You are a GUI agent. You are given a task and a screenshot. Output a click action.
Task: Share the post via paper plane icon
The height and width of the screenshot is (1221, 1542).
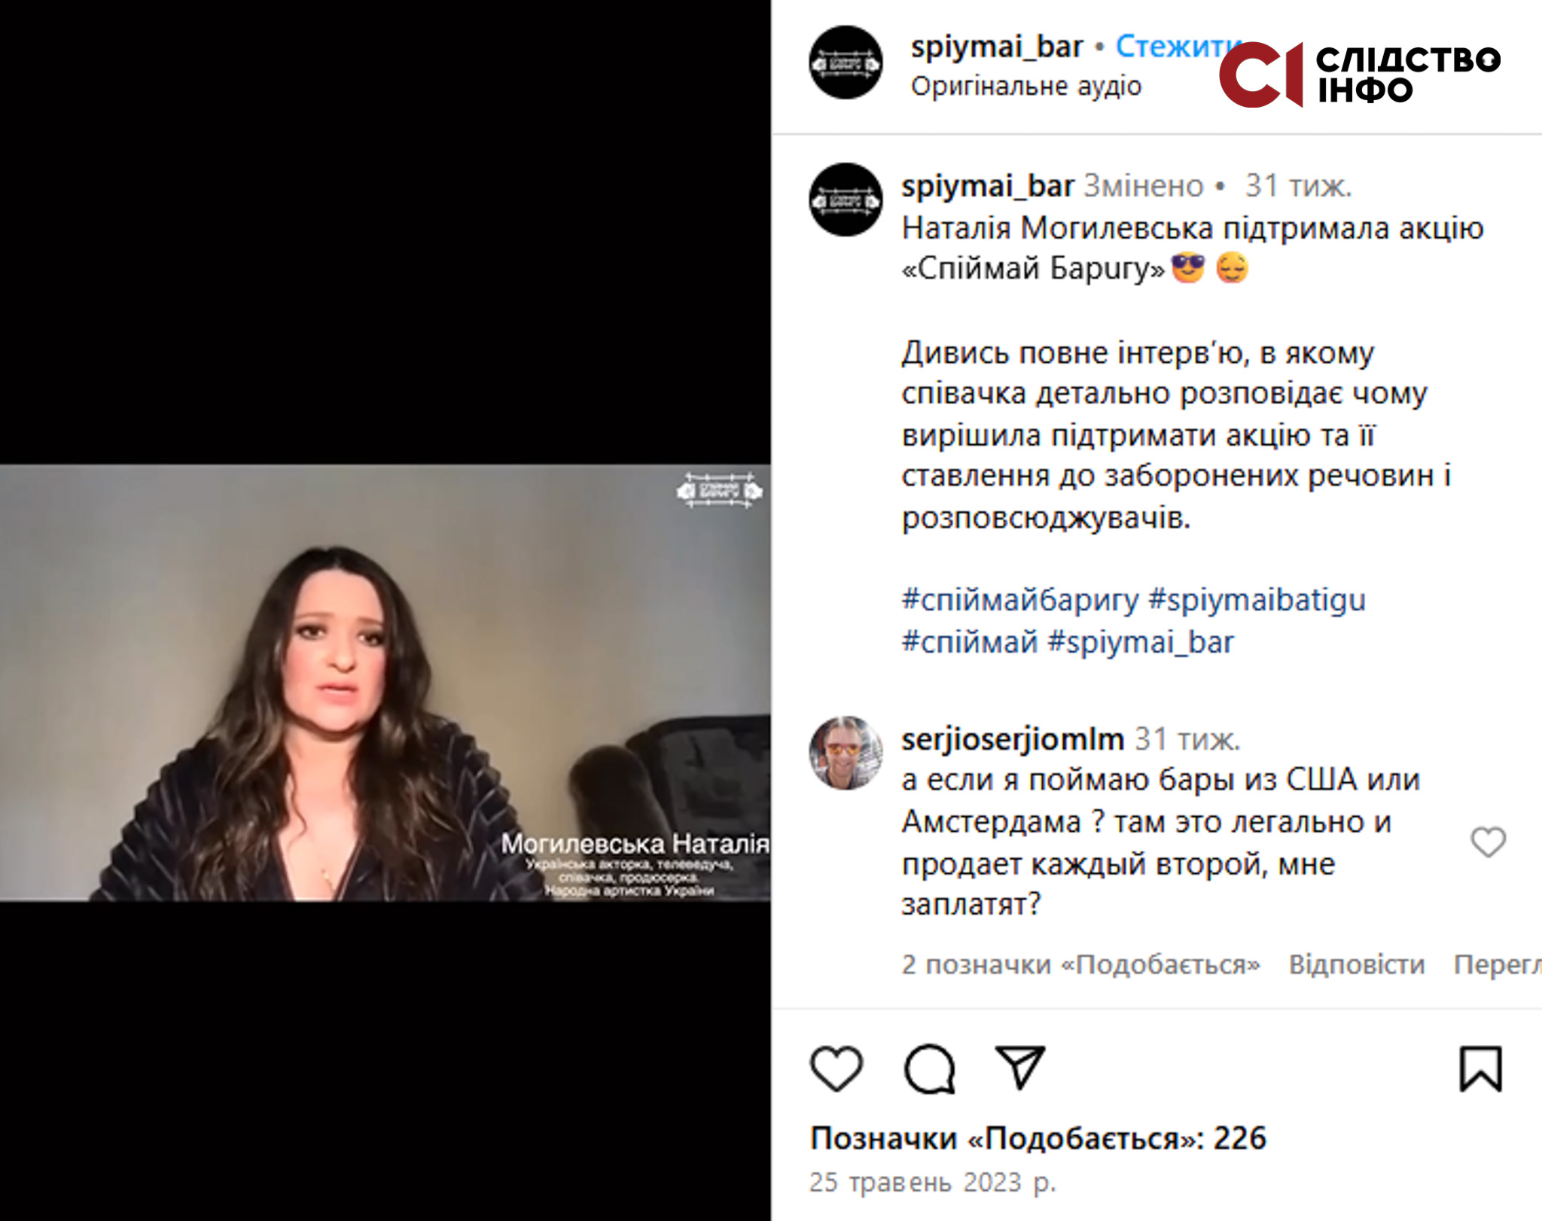(x=1020, y=1067)
